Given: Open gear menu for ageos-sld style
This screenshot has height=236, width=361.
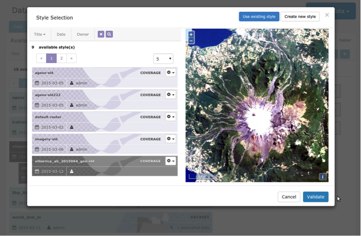Looking at the screenshot, I should point(170,72).
